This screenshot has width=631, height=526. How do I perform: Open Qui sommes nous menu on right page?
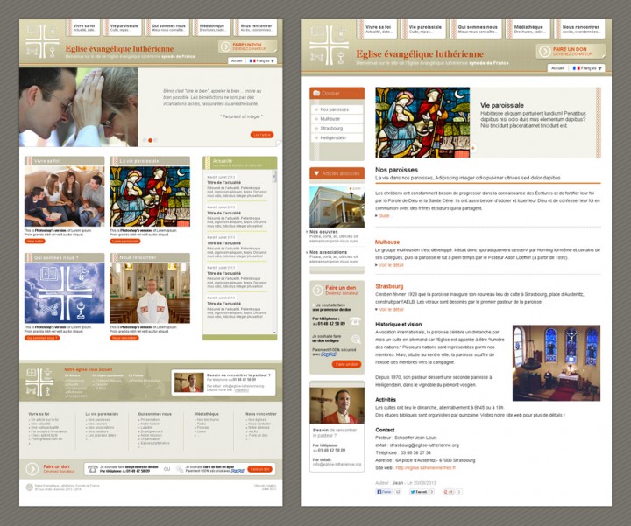478,29
